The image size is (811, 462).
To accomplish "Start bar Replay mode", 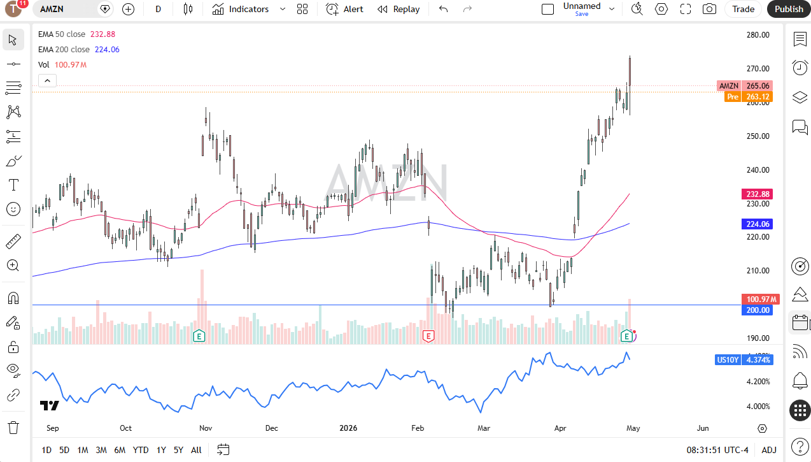I will (x=398, y=9).
